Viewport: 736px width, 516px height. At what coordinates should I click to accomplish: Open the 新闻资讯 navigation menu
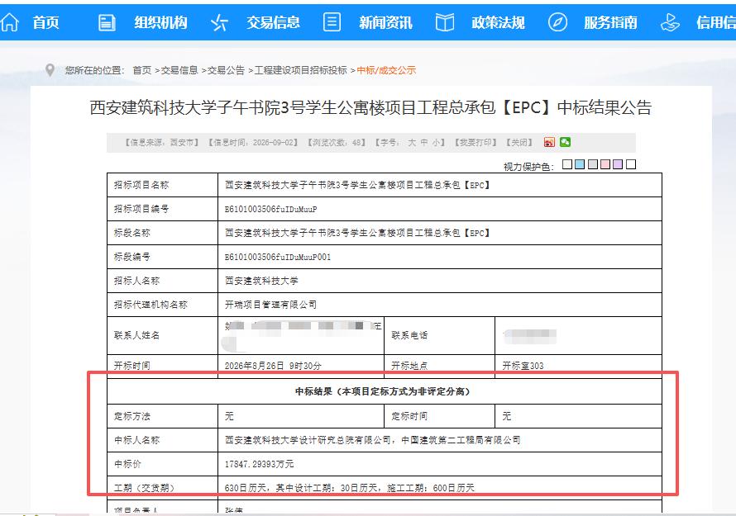[385, 22]
